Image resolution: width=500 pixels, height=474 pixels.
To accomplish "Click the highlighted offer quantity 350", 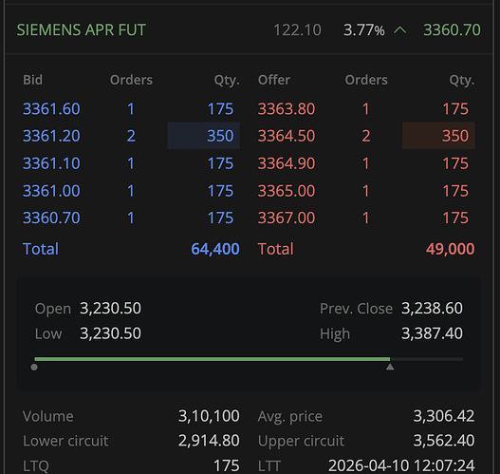I will (438, 136).
